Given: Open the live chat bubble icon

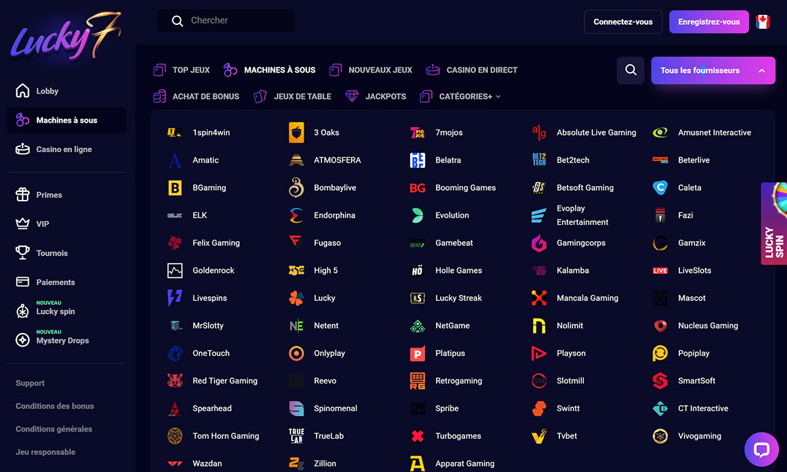Looking at the screenshot, I should (761, 449).
